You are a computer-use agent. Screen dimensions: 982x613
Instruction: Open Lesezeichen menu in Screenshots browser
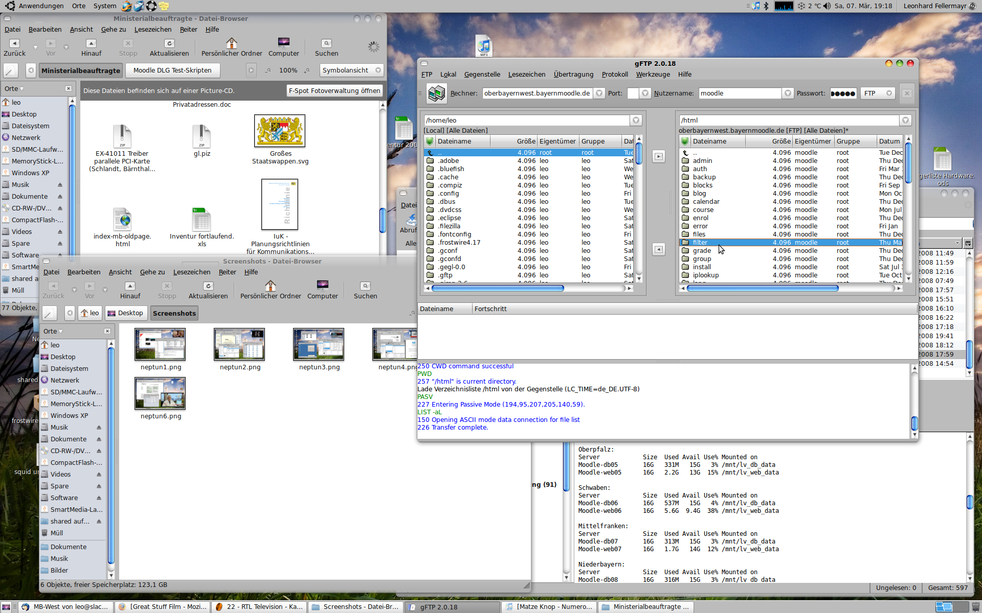191,272
